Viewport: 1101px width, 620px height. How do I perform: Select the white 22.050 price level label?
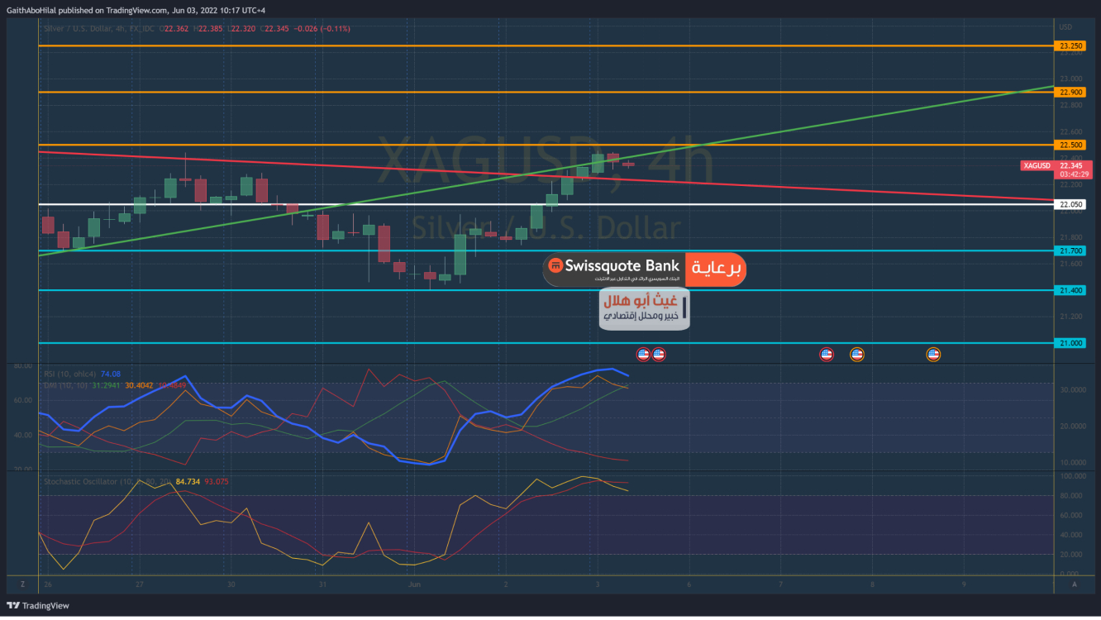tap(1071, 204)
